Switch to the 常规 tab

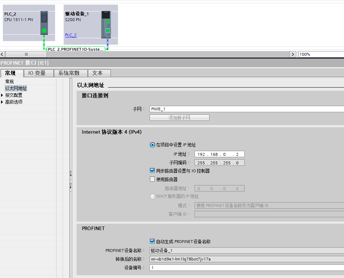click(12, 73)
